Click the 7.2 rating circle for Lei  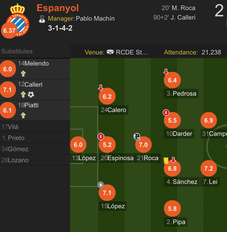pos(209,168)
